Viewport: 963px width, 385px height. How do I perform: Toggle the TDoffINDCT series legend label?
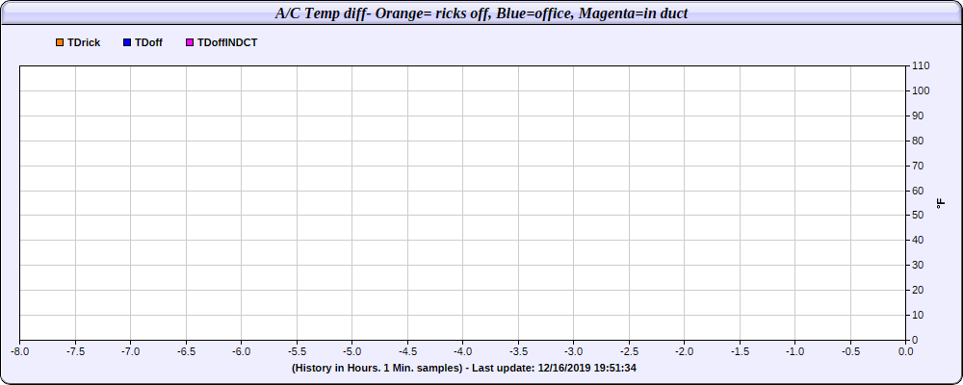[x=227, y=43]
